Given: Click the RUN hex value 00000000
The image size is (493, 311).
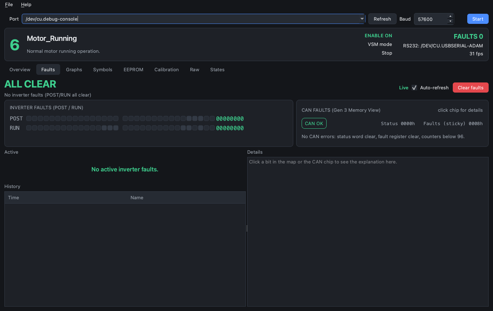Looking at the screenshot, I should pos(230,128).
